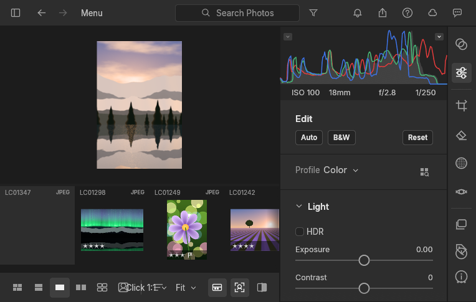Click the 1/250 shutter speed text
The width and height of the screenshot is (476, 302).
(x=426, y=93)
